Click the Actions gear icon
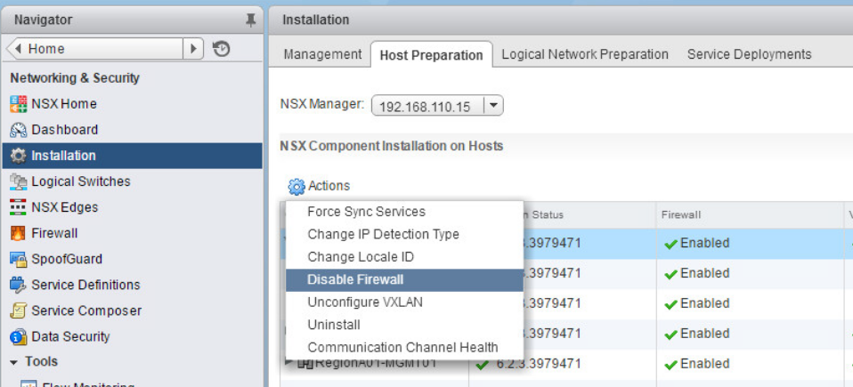The height and width of the screenshot is (387, 853). tap(297, 187)
